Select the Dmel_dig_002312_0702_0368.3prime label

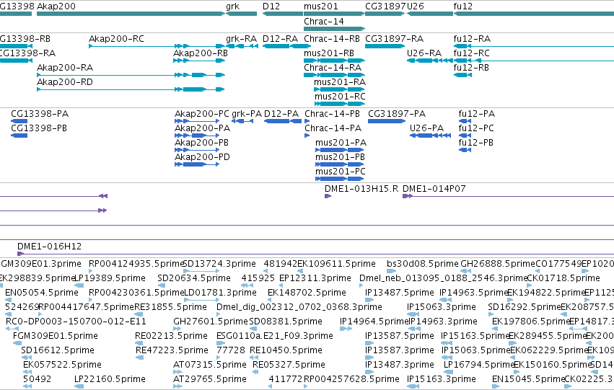pos(299,307)
